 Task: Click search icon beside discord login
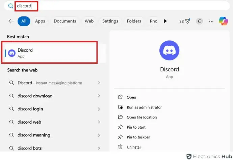(11, 109)
